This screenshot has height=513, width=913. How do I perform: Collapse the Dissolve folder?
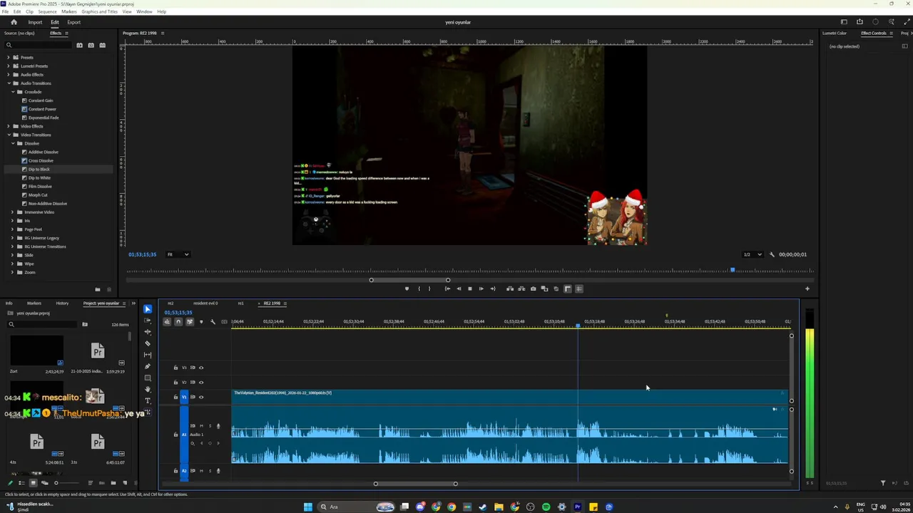(x=13, y=143)
